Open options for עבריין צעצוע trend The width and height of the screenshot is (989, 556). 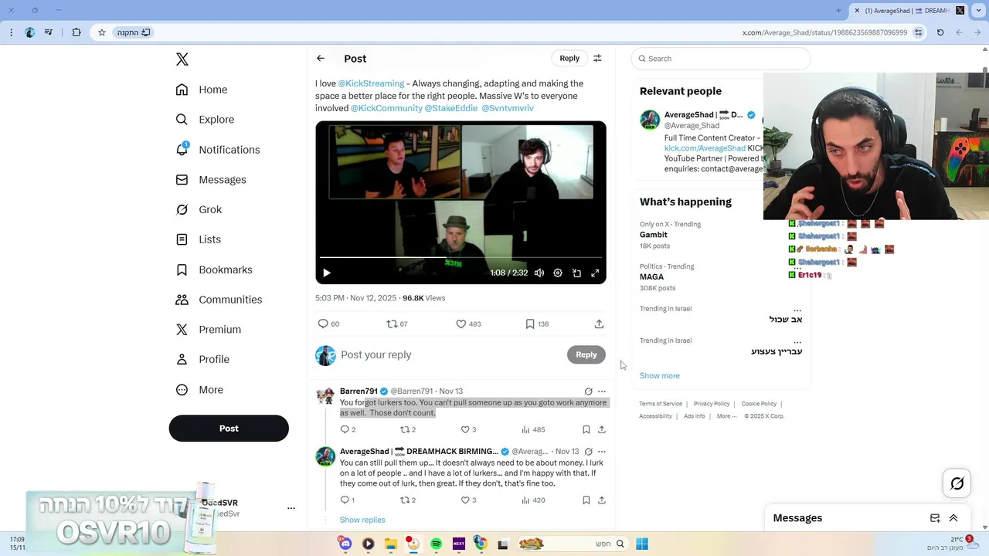(x=797, y=342)
